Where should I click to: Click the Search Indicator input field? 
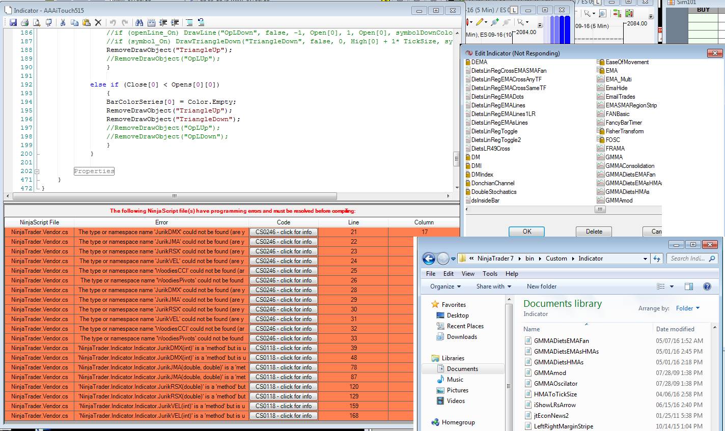coord(687,258)
